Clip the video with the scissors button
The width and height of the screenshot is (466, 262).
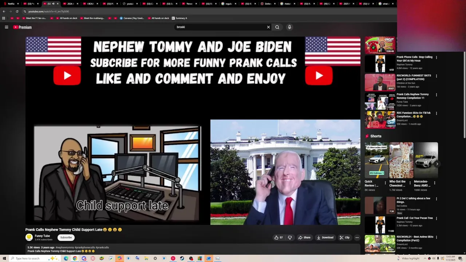click(x=344, y=238)
